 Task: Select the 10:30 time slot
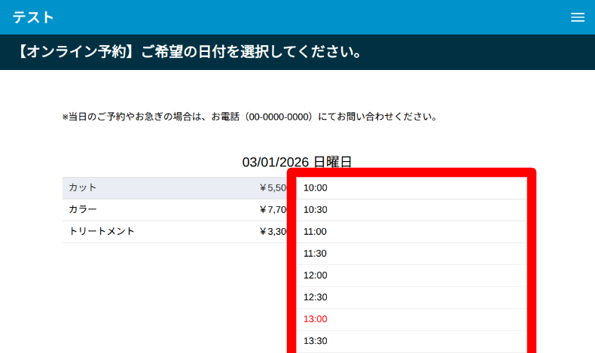(411, 210)
